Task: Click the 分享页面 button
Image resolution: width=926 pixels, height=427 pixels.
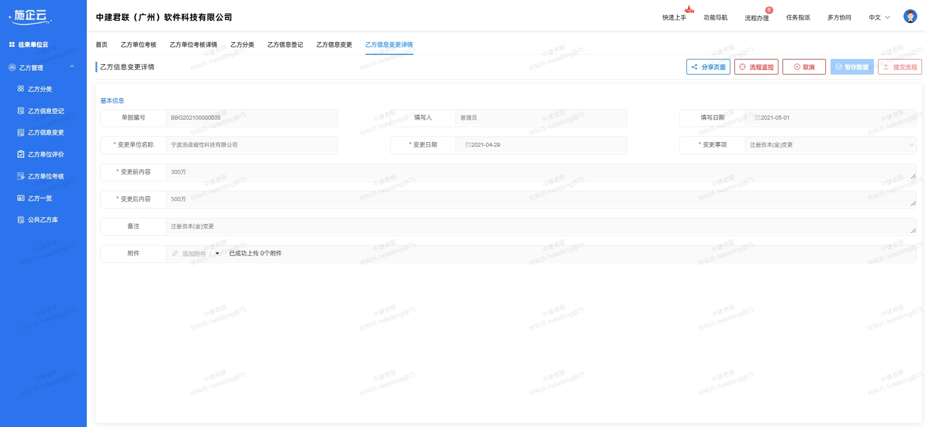Action: [x=708, y=67]
